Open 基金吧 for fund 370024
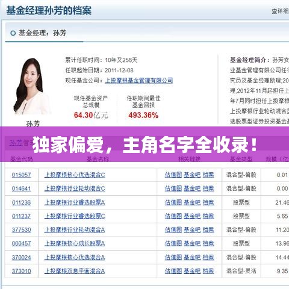The height and width of the screenshot is (289, 289). [192, 257]
